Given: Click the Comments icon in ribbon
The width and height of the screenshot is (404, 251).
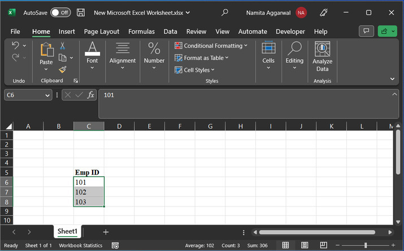Looking at the screenshot, I should (x=367, y=32).
